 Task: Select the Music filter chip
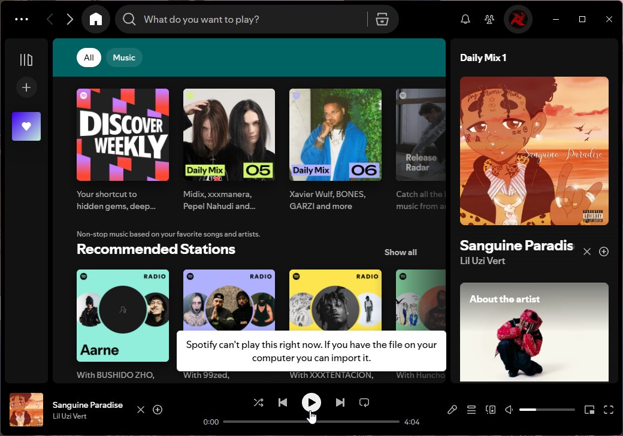click(x=124, y=57)
